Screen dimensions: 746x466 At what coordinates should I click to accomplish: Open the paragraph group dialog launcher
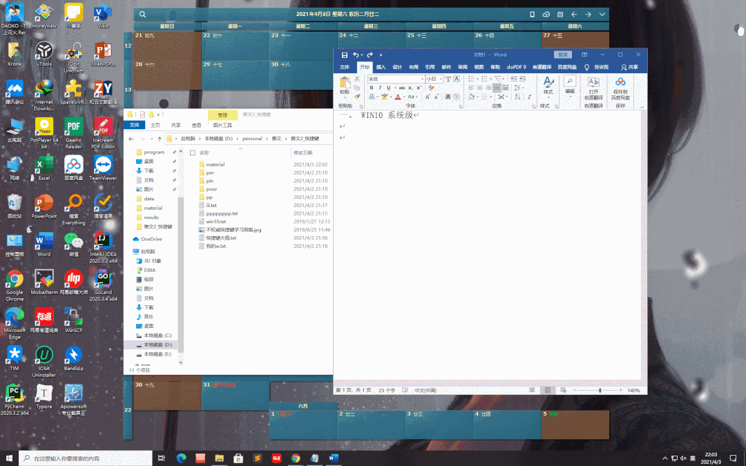pos(533,106)
